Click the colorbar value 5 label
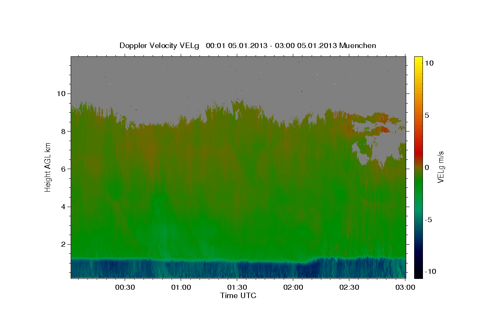Screen dimensions: 502x334 coord(427,115)
